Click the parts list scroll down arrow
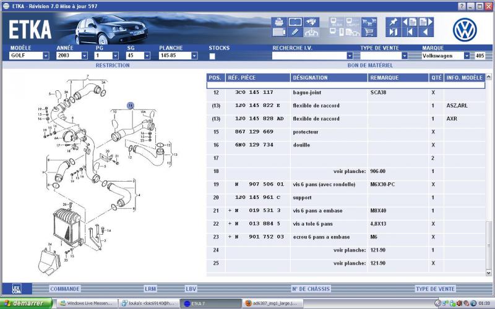This screenshot has height=309, width=495. coord(489,273)
